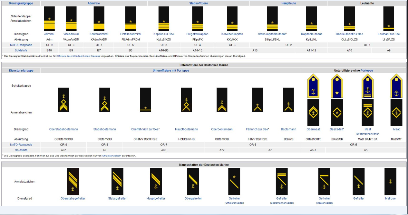Open the Fregattenkapitän rank link
The width and height of the screenshot is (408, 215).
click(x=197, y=34)
